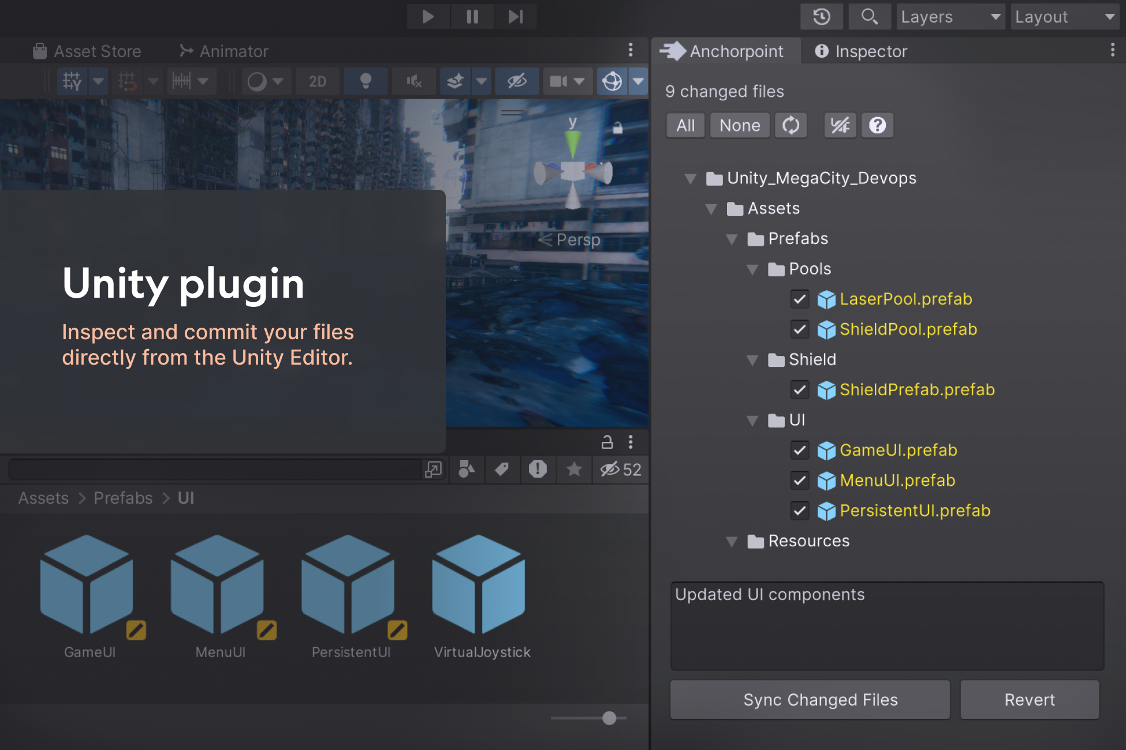Navigate to Prefabs in the breadcrumb
Viewport: 1126px width, 750px height.
[123, 498]
